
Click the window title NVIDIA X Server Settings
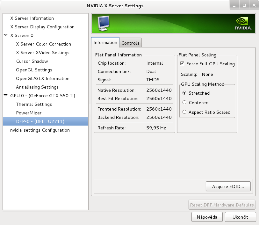115,6
